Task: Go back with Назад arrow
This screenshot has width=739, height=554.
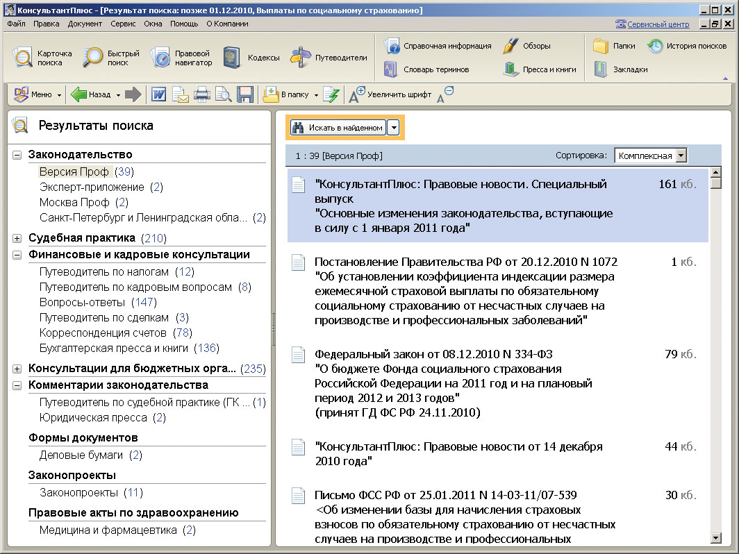Action: 90,94
